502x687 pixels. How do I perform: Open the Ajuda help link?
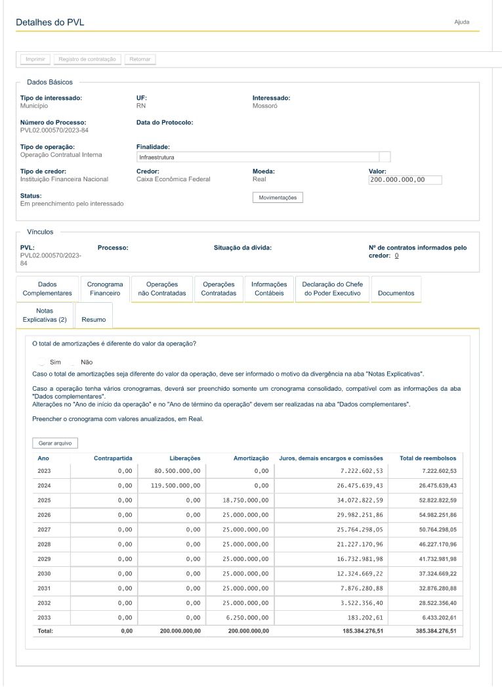pyautogui.click(x=462, y=22)
